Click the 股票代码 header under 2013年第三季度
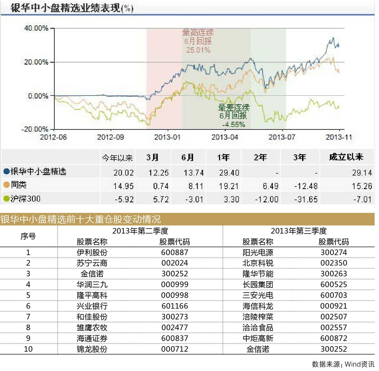The width and height of the screenshot is (379, 371). (334, 242)
